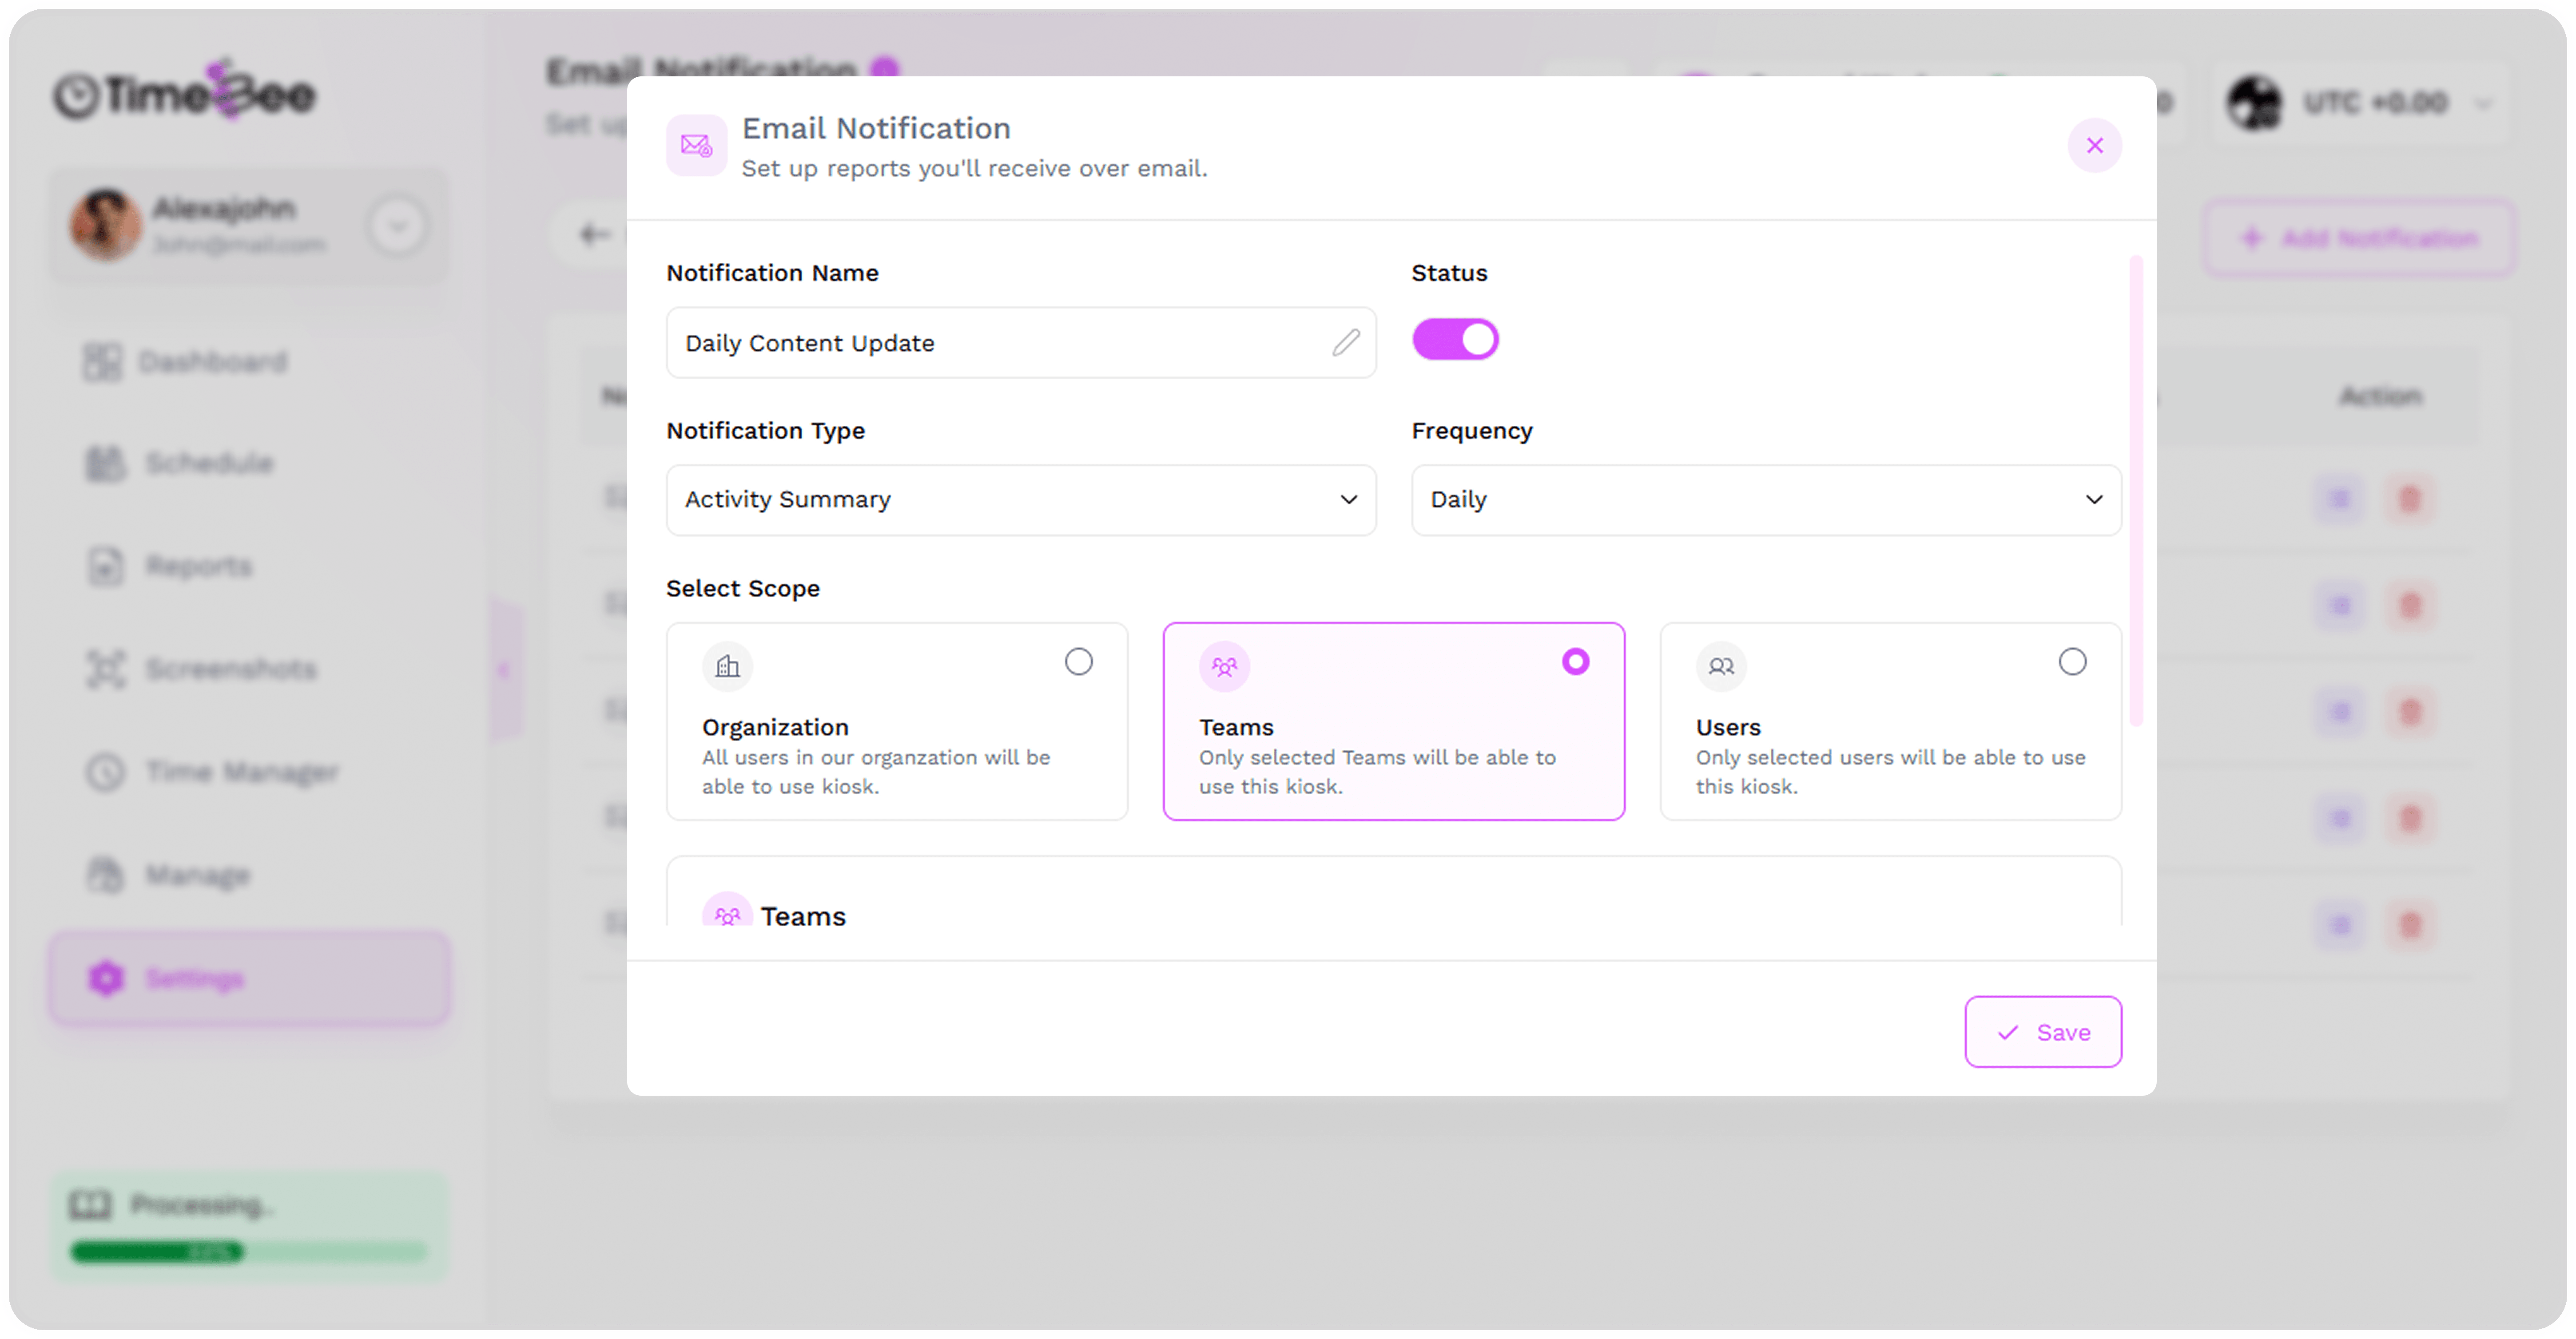Select the Users scope radio button
Screen dimensions: 2576x1339
(2072, 662)
